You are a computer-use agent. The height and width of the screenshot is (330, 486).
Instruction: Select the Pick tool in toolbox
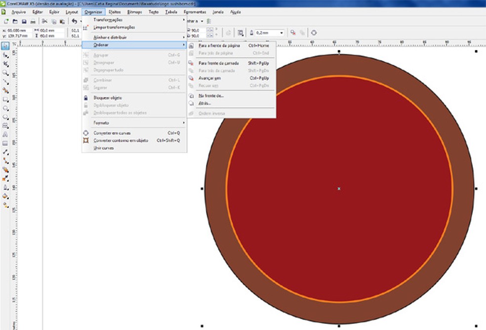pyautogui.click(x=5, y=46)
